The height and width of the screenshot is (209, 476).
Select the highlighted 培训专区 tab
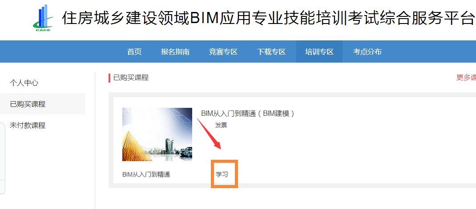point(319,52)
